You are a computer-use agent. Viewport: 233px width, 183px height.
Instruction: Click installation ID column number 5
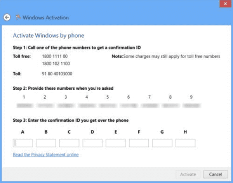click(108, 97)
